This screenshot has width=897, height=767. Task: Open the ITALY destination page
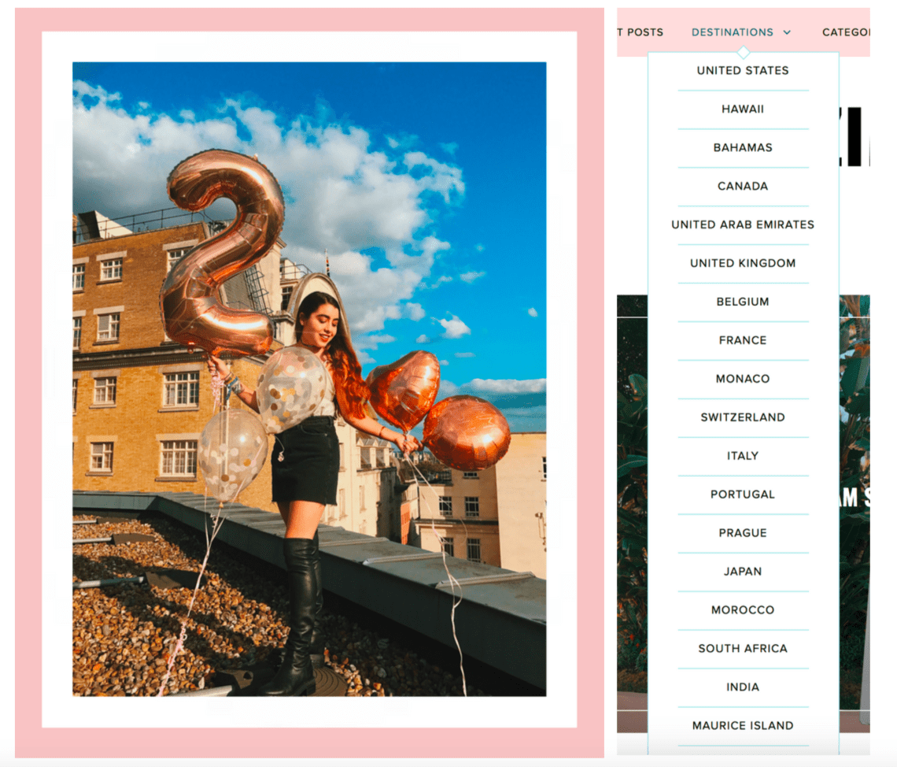(x=742, y=455)
